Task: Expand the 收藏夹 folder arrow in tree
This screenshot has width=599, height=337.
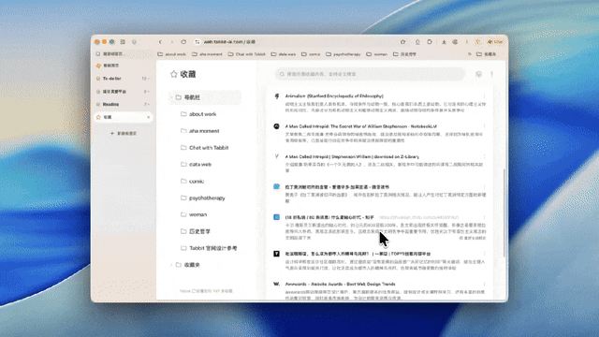Action: click(x=171, y=265)
